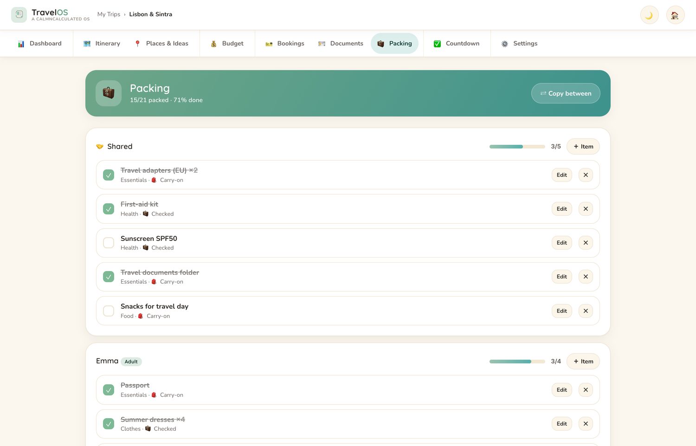Edit First-aid kit item
Screen dimensions: 696x446
tap(562, 209)
